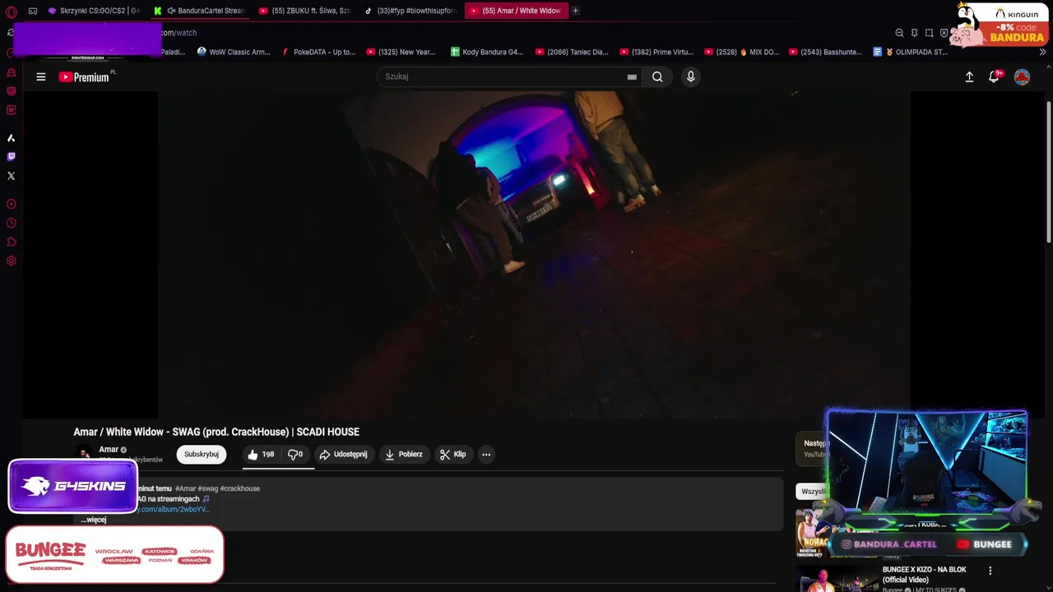Open (1325) New Year... bookmark
The width and height of the screenshot is (1053, 592).
(401, 52)
